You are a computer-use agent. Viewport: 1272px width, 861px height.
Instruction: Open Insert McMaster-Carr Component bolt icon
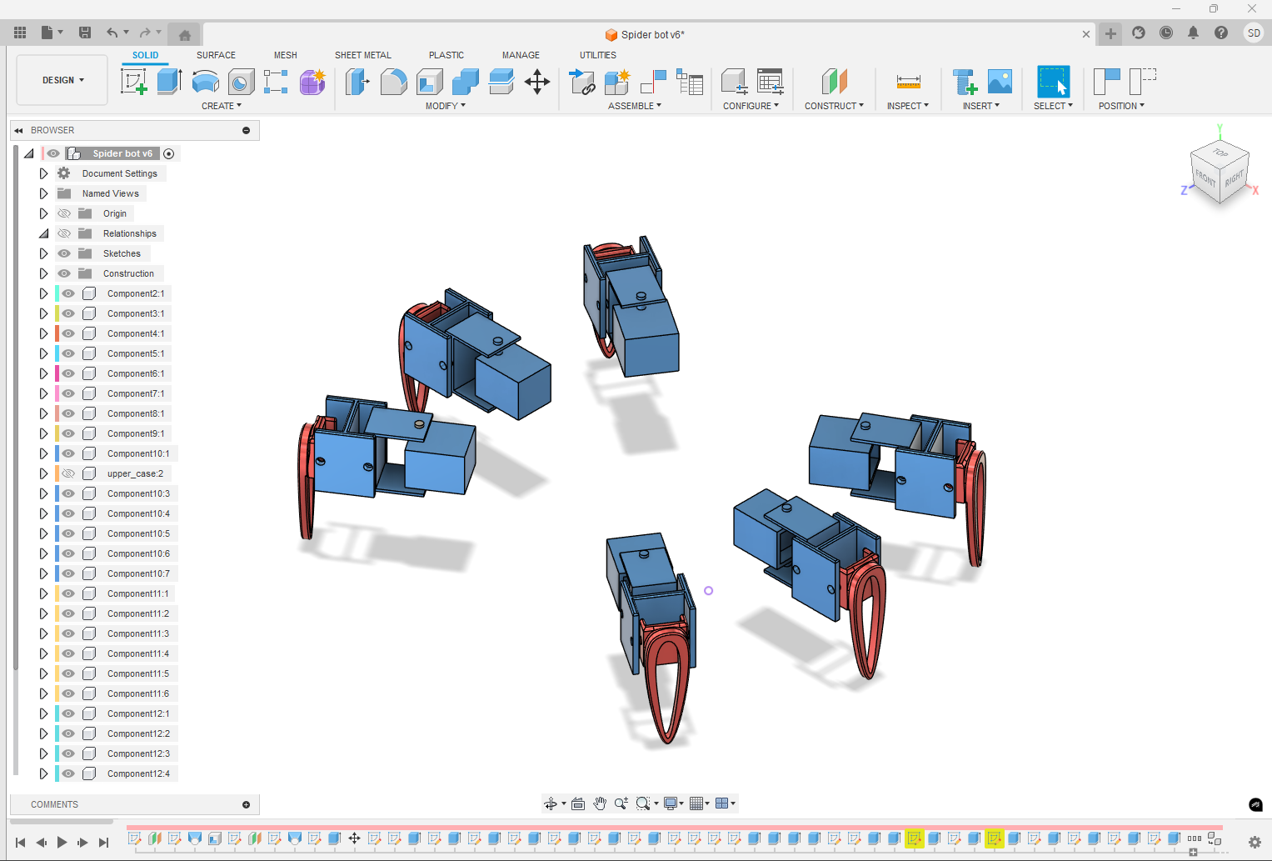pyautogui.click(x=965, y=82)
